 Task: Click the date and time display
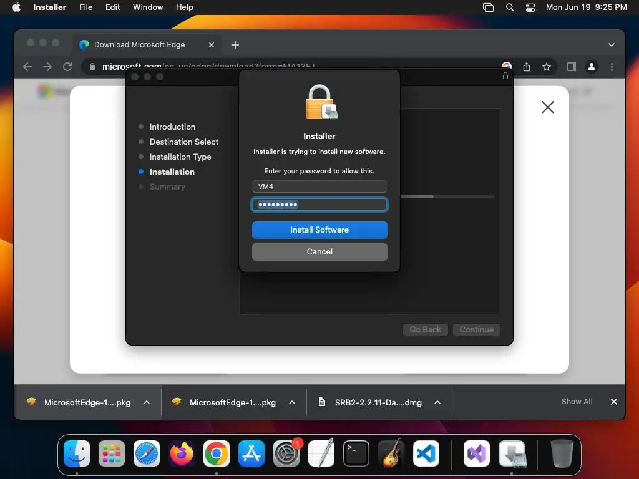(x=586, y=7)
